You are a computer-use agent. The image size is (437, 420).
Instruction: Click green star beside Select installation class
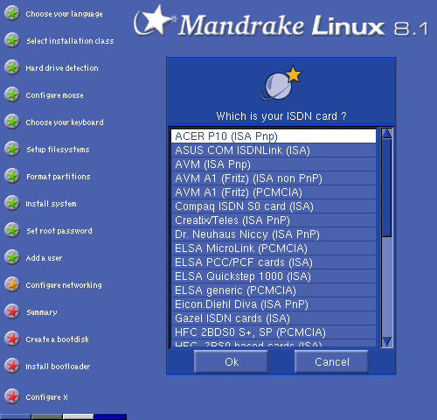point(12,40)
